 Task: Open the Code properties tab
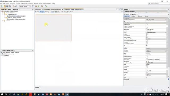click(146, 16)
